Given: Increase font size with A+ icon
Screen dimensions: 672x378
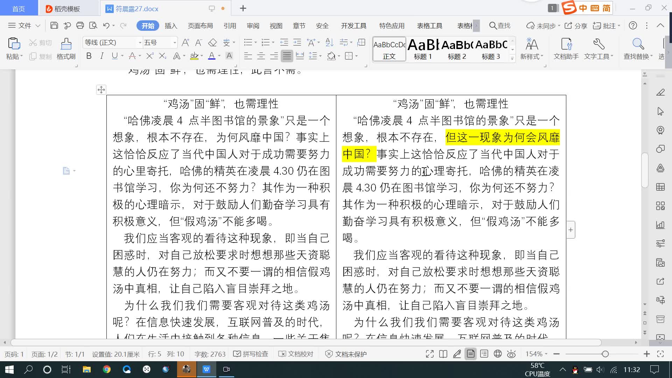Looking at the screenshot, I should 185,43.
